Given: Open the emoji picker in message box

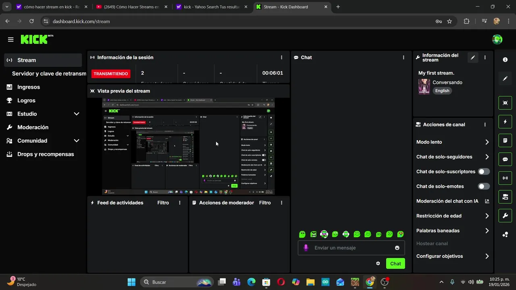Looking at the screenshot, I should coord(397,248).
